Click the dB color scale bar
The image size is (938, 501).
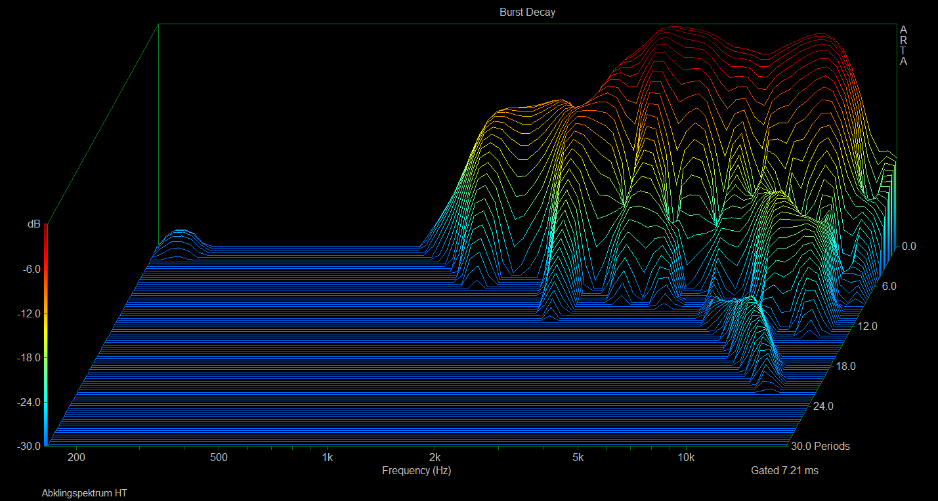tap(46, 336)
